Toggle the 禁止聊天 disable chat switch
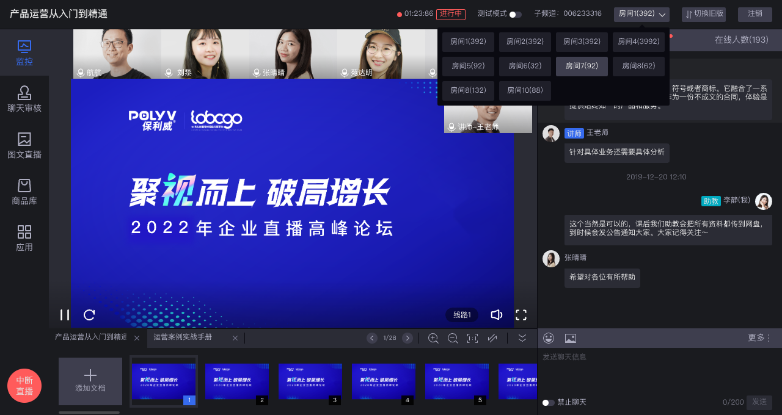The image size is (782, 415). coord(549,403)
